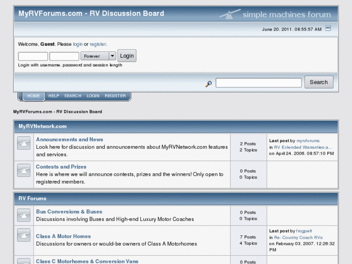Click the breadcrumb MyRVForums.com - RV Discussion Board
This screenshot has height=264, width=352.
tap(58, 112)
